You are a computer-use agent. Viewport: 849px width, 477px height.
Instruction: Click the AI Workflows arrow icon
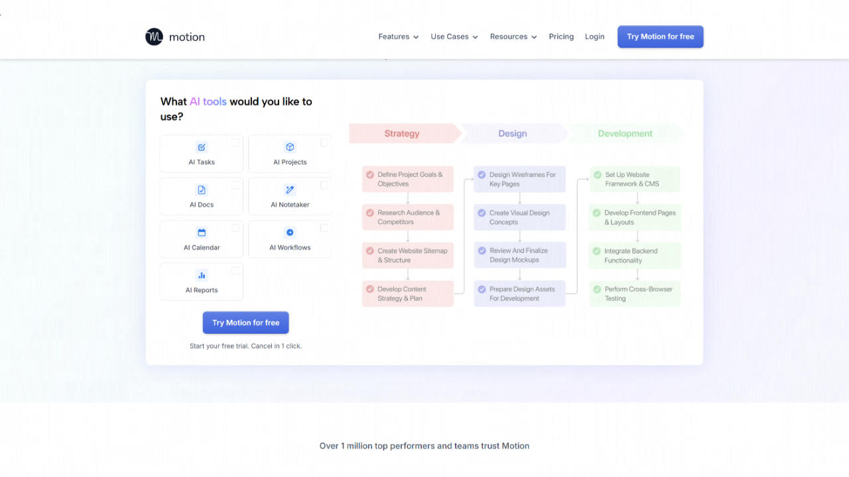tap(290, 233)
